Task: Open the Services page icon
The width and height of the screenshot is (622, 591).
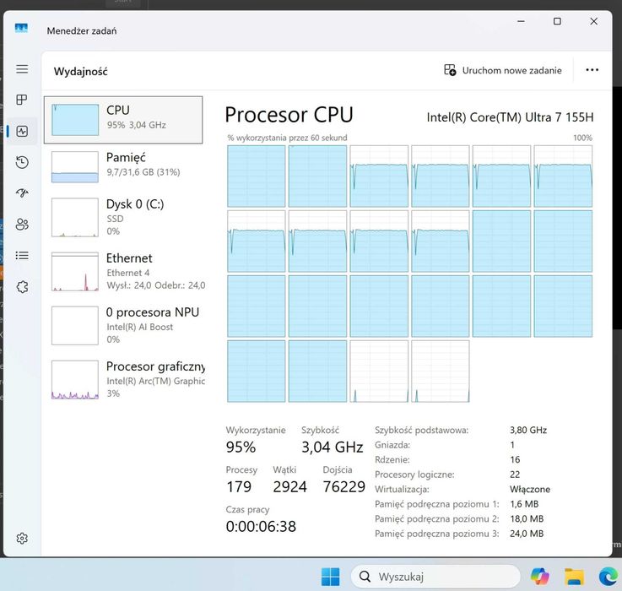Action: (x=22, y=286)
